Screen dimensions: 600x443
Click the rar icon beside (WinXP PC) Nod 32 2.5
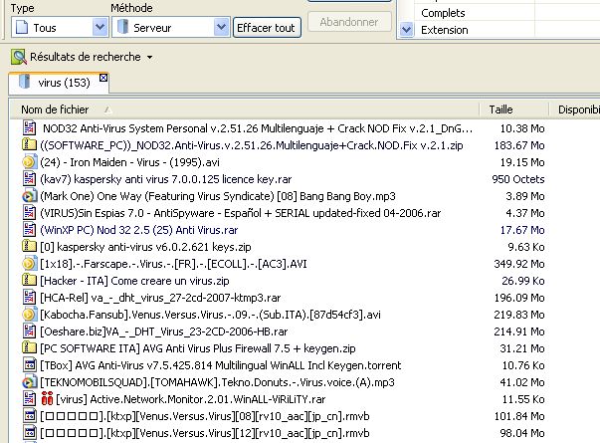point(29,229)
